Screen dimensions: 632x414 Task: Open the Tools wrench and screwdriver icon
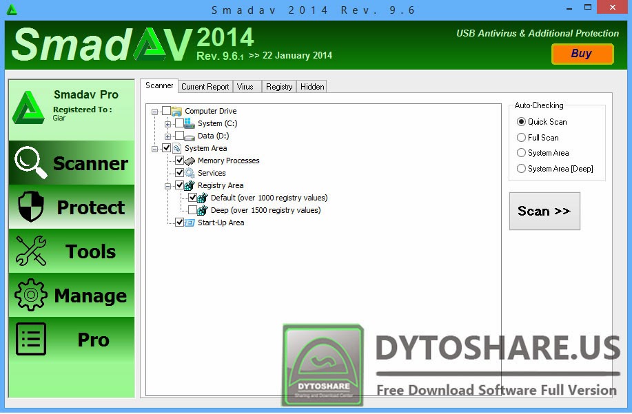point(30,251)
